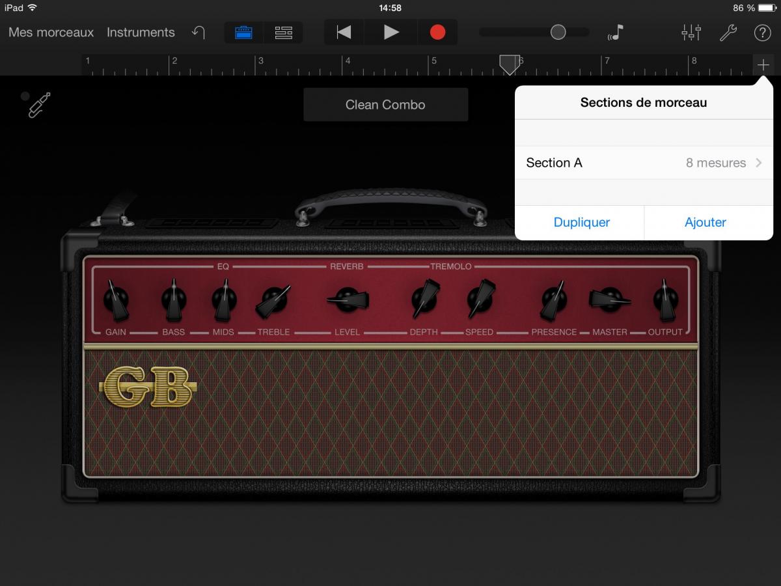Tap measure 8 on the ruler

694,61
